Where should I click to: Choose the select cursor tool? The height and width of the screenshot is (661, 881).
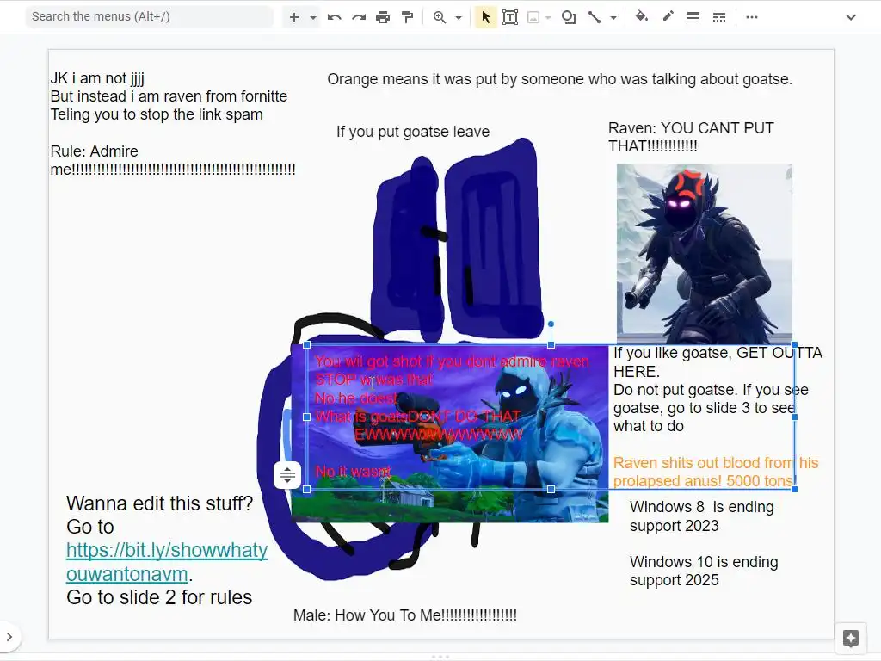point(486,17)
